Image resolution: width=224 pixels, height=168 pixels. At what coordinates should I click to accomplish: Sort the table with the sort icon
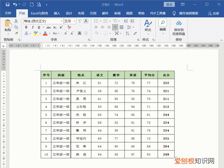coord(127,33)
